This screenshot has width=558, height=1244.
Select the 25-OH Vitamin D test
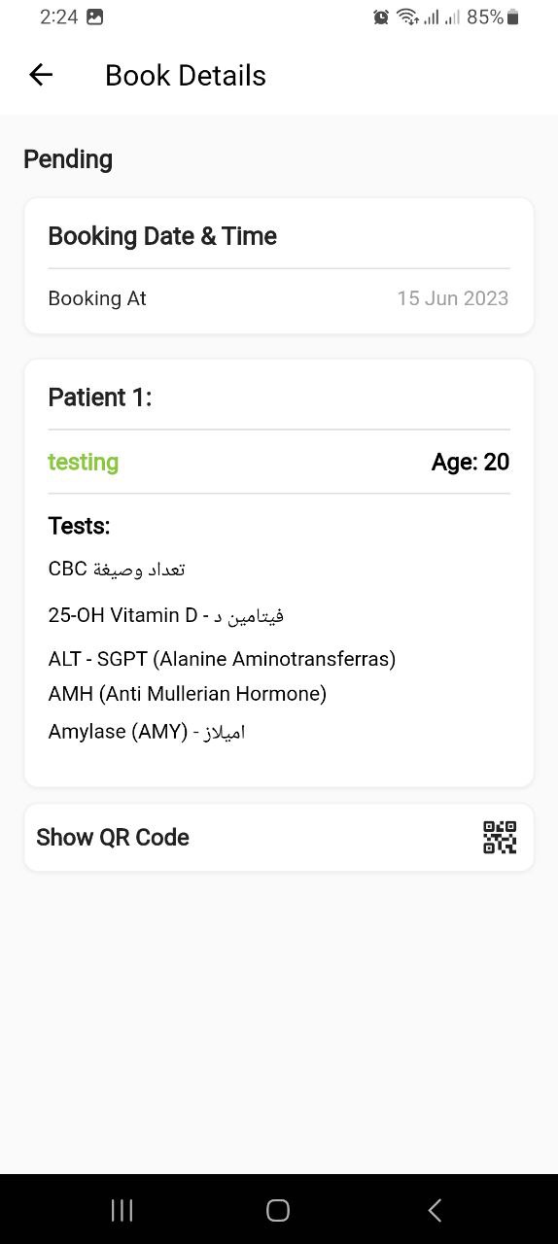click(x=166, y=615)
